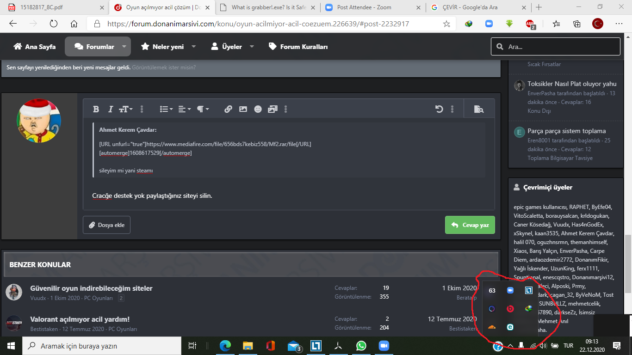This screenshot has width=632, height=355.
Task: Click the Adblock Plus extension icon
Action: tap(531, 24)
